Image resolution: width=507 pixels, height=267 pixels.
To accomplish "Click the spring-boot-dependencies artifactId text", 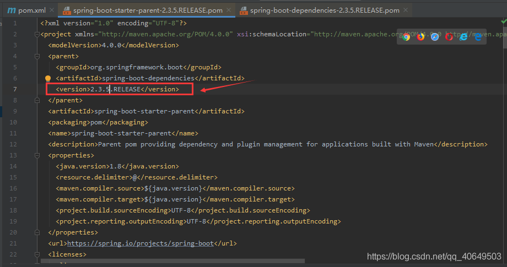I will click(x=148, y=79).
